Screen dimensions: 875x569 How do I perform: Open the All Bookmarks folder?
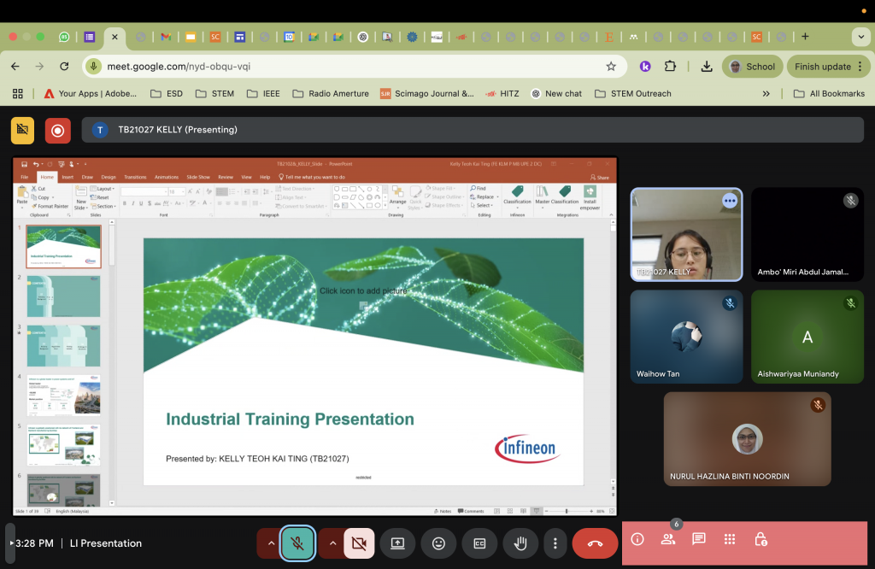[829, 94]
